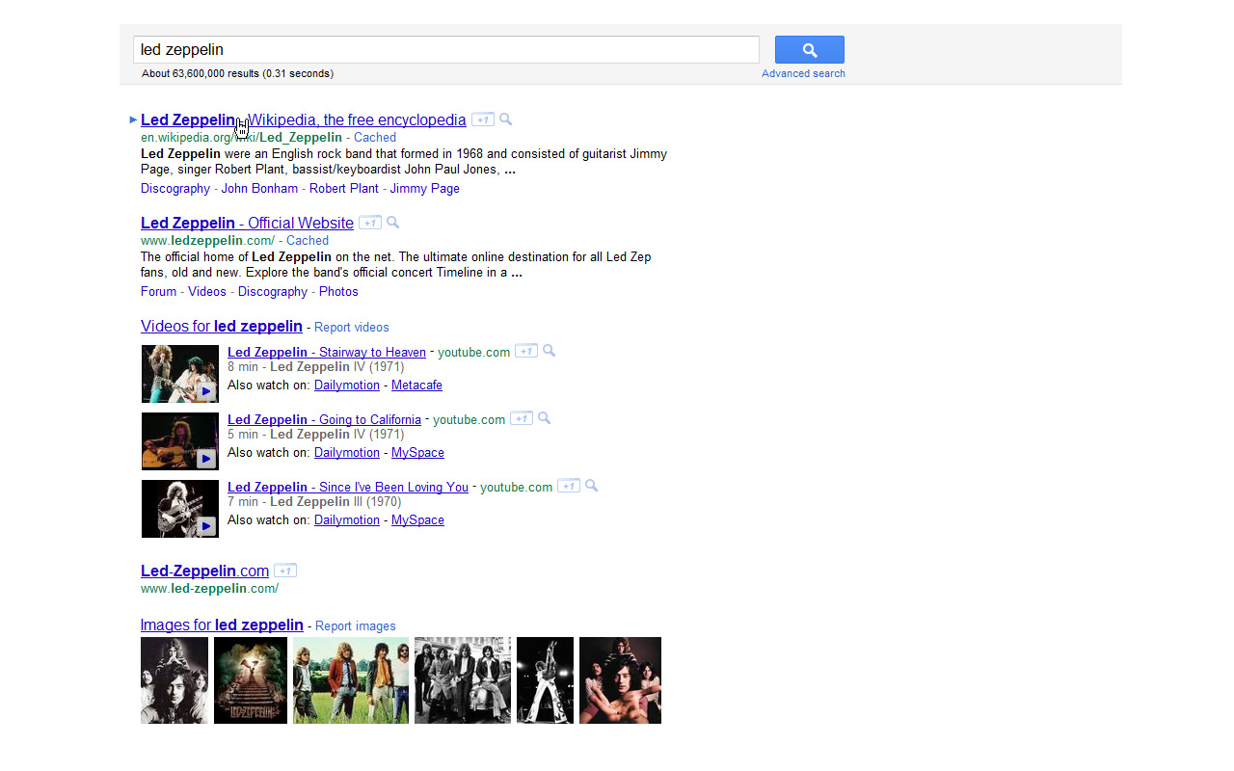The image size is (1234, 771).
Task: Open the live performer on stage image
Action: 545,680
